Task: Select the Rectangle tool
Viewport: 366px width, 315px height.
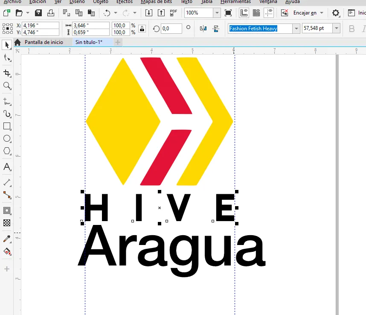Action: pos(7,126)
